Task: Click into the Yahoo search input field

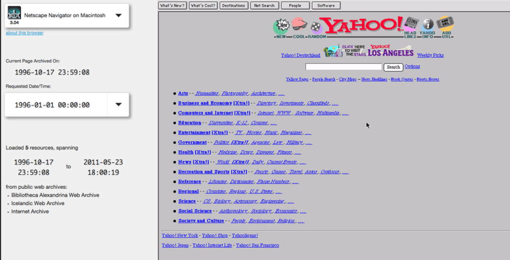Action: click(343, 67)
